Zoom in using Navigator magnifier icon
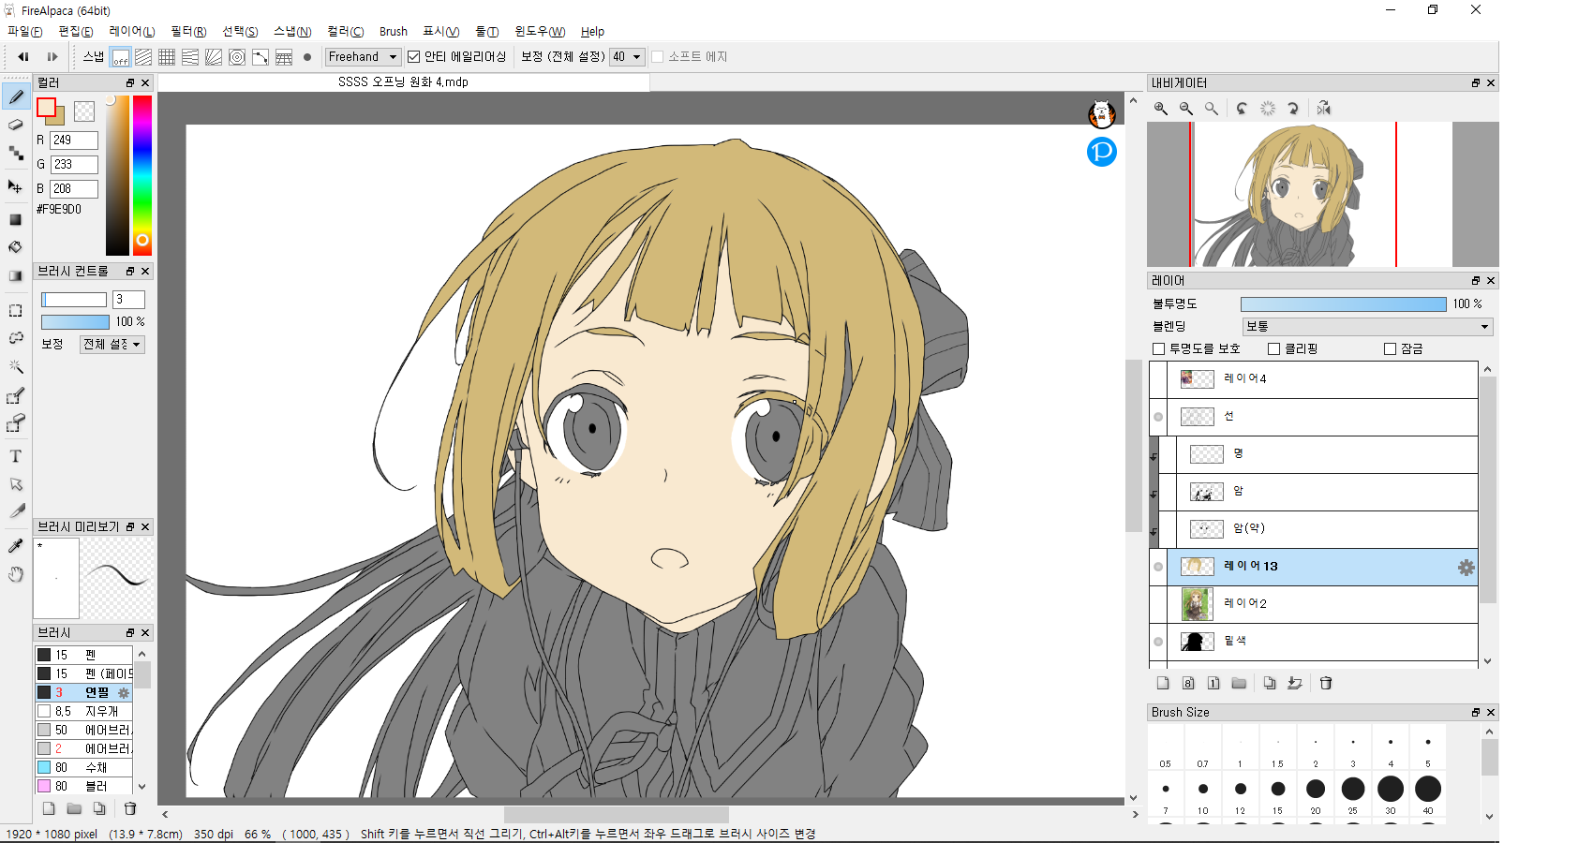The width and height of the screenshot is (1593, 843). click(x=1161, y=109)
